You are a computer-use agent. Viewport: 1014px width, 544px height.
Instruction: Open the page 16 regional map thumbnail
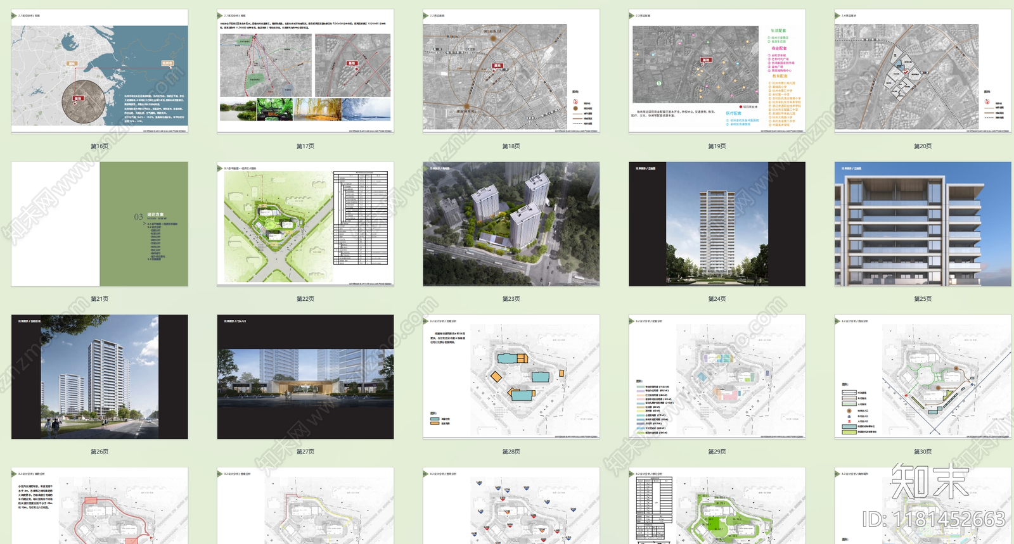pyautogui.click(x=99, y=71)
